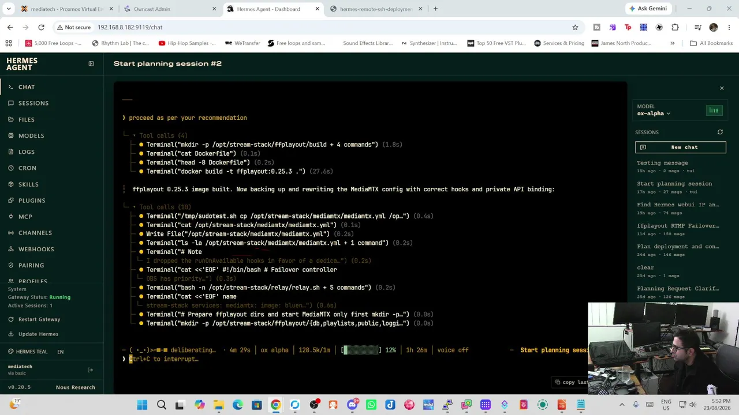Open the Channels sidebar icon
Viewport: 739px width, 415px height.
(10, 233)
